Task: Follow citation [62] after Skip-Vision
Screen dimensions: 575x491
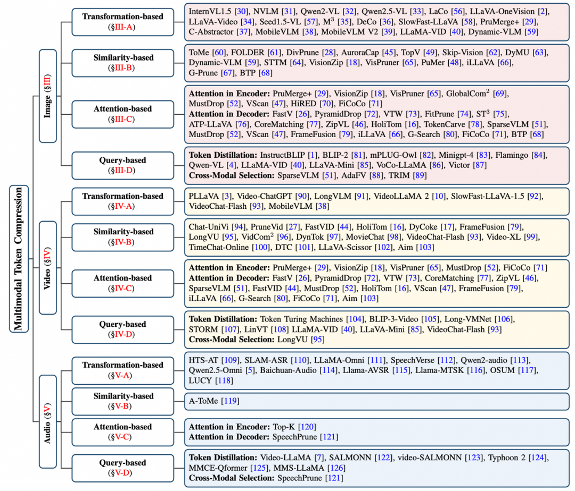Action: pyautogui.click(x=493, y=53)
